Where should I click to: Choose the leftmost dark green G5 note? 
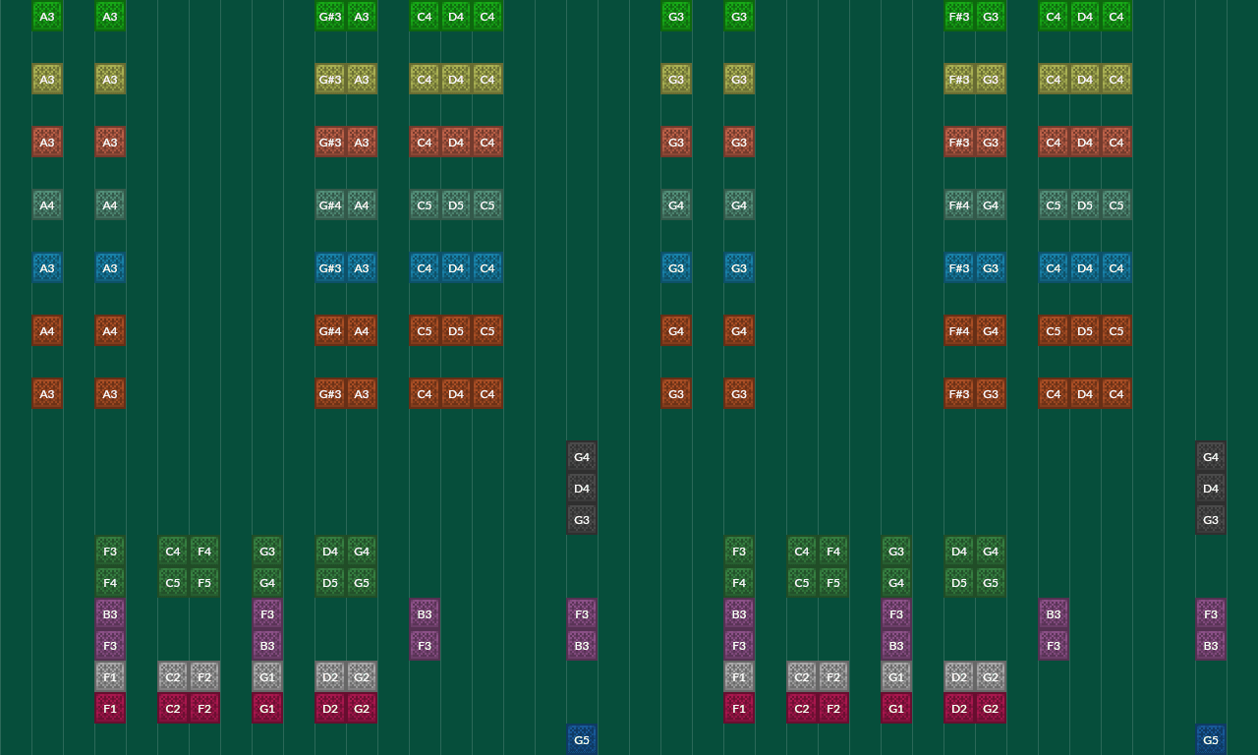click(x=362, y=582)
